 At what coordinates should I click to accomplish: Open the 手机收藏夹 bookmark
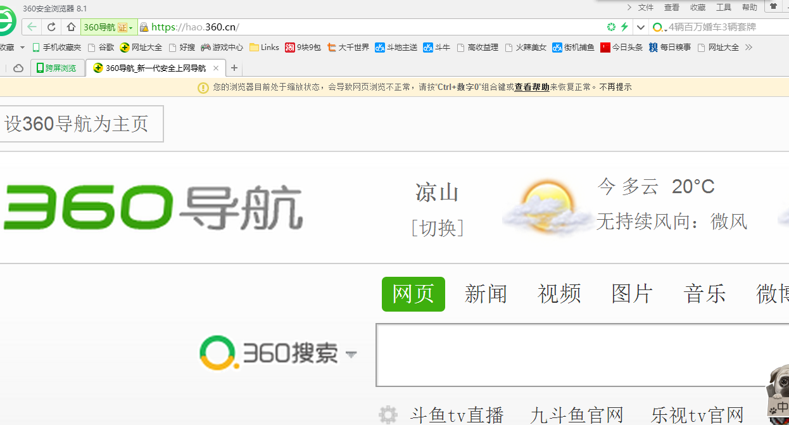56,48
